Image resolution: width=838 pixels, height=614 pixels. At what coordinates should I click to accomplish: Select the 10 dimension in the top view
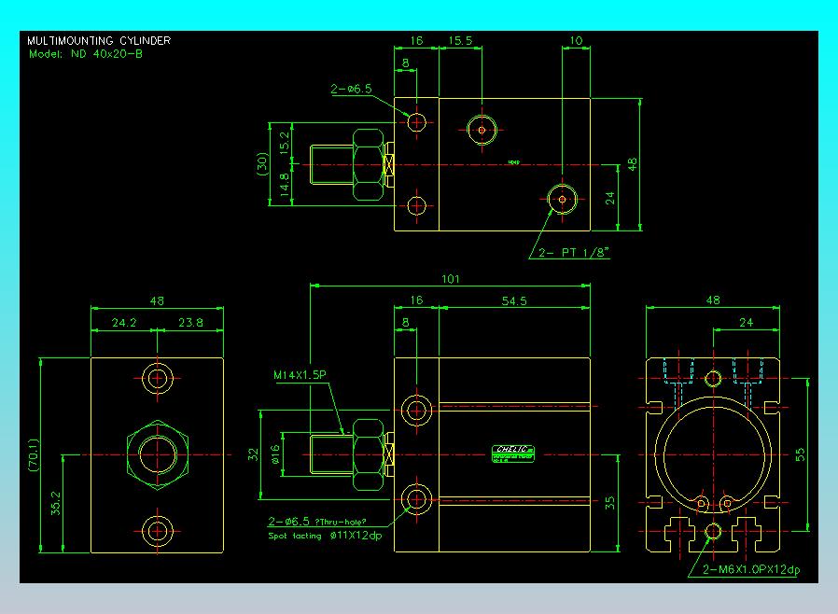576,41
